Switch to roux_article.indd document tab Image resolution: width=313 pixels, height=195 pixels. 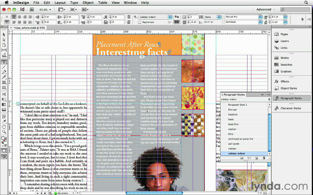(x=29, y=28)
